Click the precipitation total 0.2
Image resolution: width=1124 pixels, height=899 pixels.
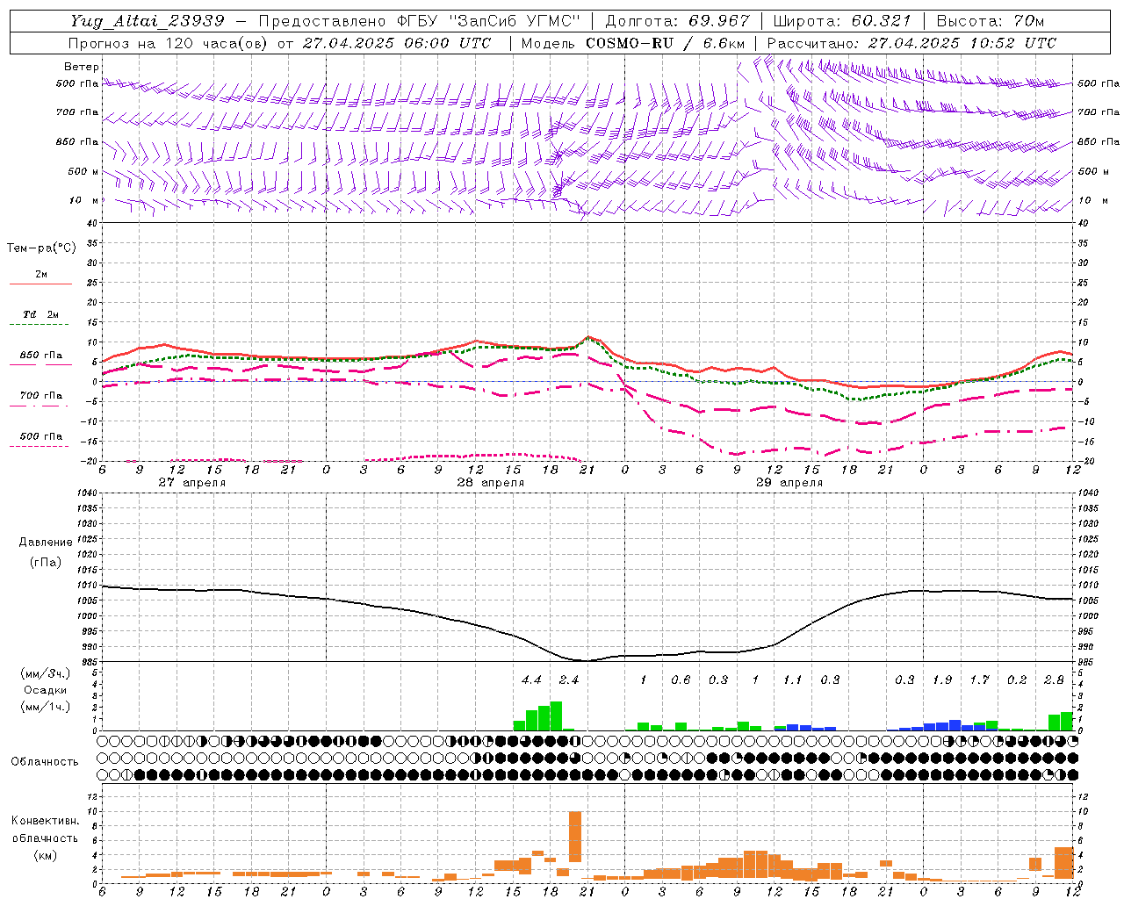[x=1017, y=680]
